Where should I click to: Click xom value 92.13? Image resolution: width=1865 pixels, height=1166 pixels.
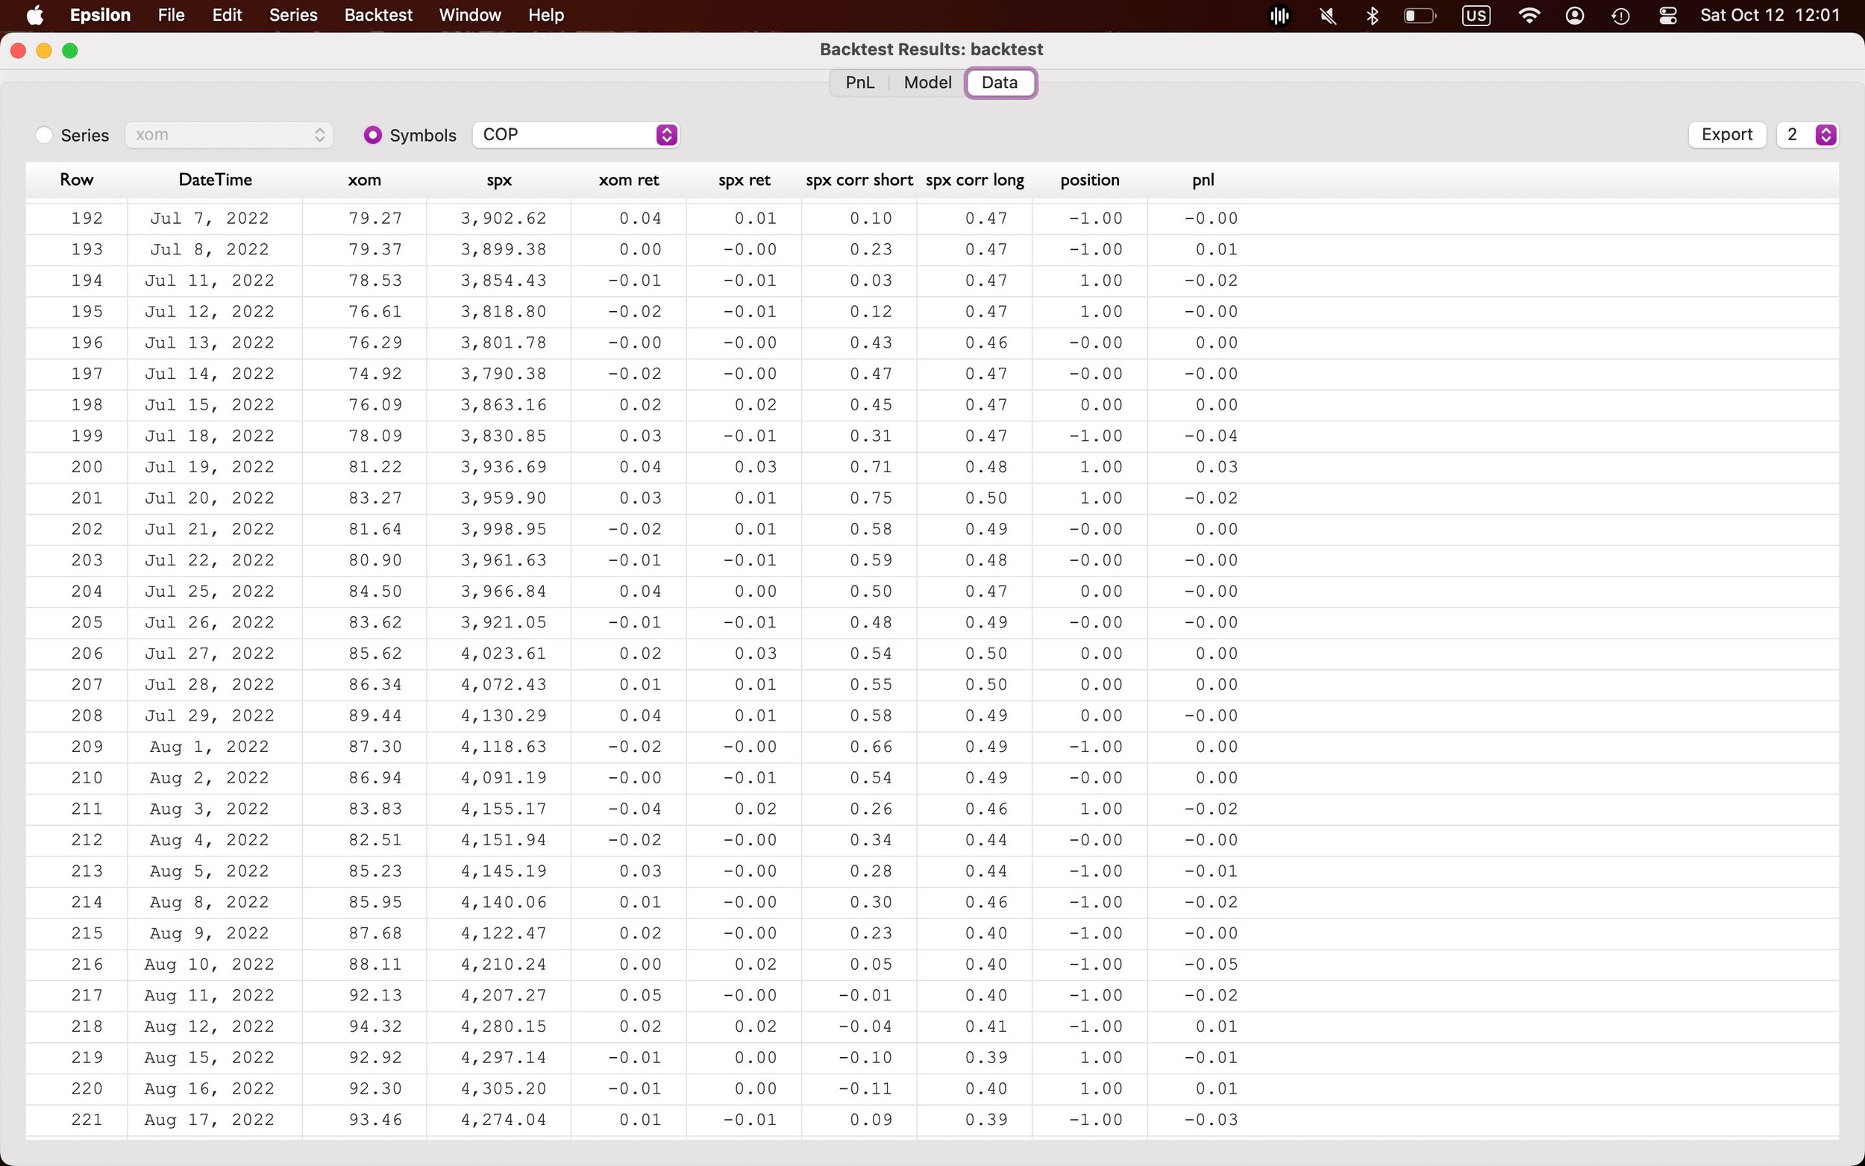pos(375,996)
